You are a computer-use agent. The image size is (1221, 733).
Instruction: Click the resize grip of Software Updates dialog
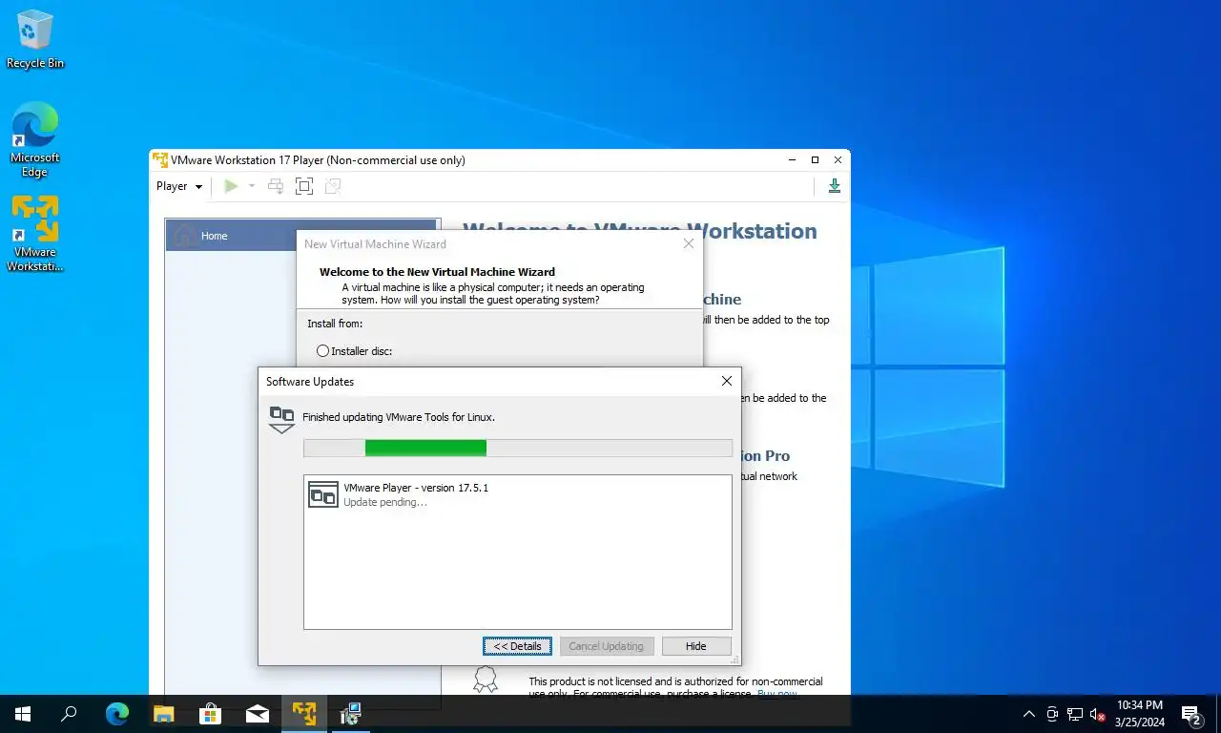735,660
